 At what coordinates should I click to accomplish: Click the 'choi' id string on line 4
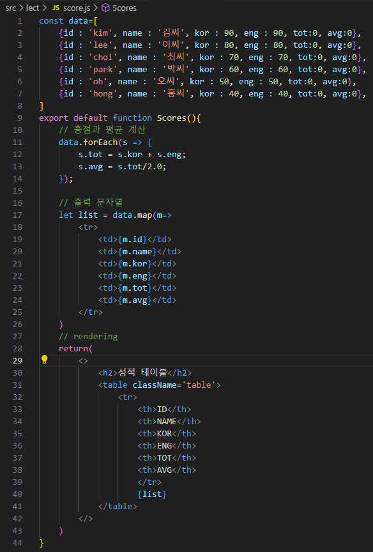(x=103, y=57)
